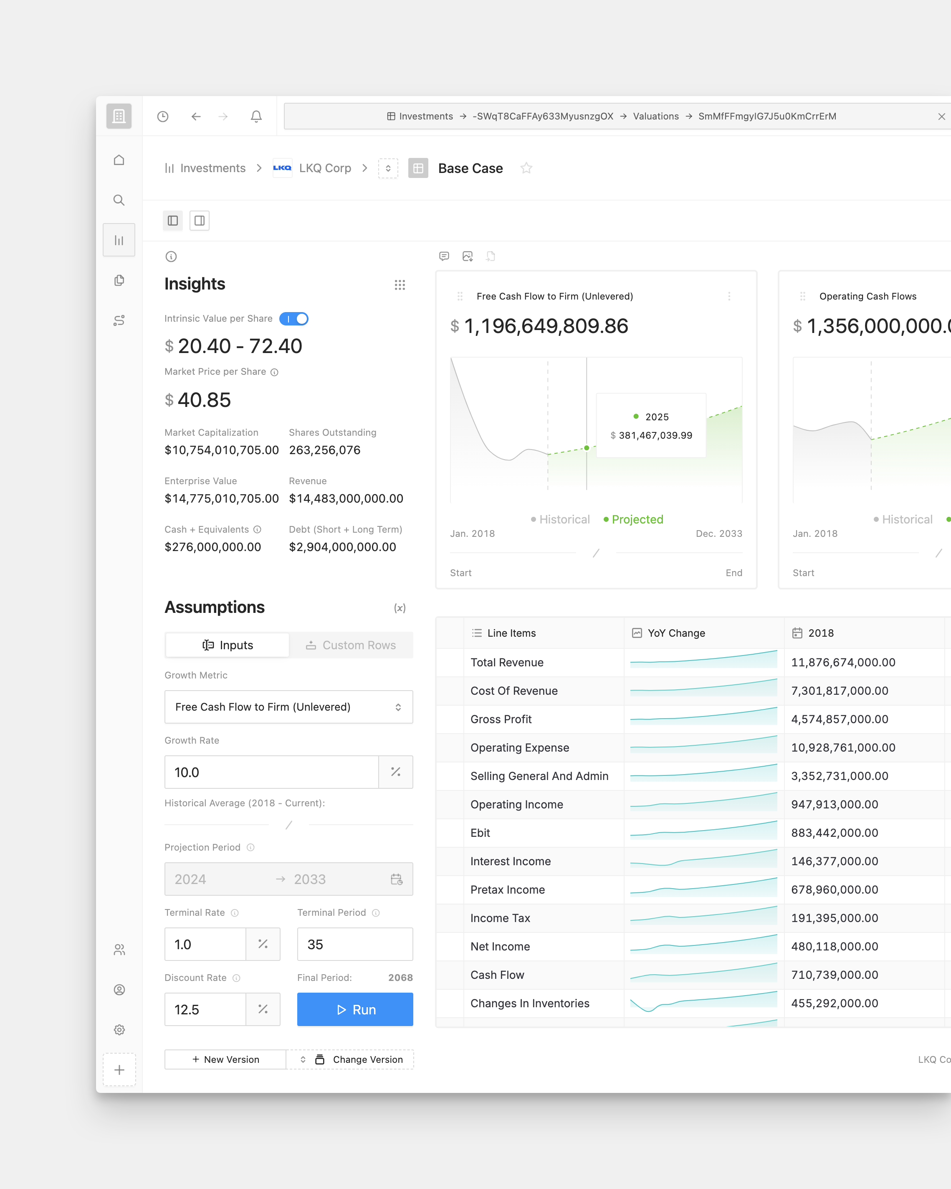Open the Home icon in sidebar
This screenshot has width=951, height=1189.
119,160
